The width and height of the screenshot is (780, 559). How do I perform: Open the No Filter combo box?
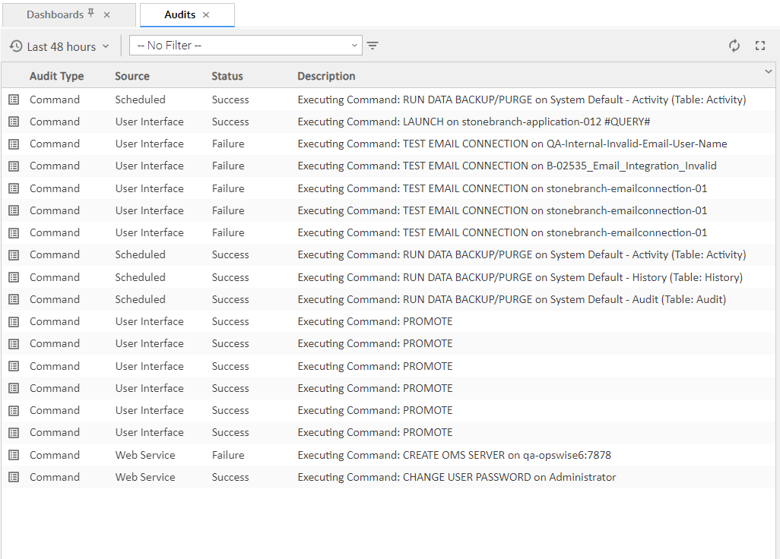[x=246, y=46]
